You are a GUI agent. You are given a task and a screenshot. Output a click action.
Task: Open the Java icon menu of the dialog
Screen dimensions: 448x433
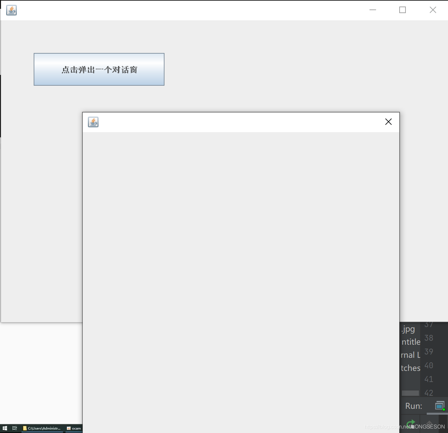coord(93,122)
